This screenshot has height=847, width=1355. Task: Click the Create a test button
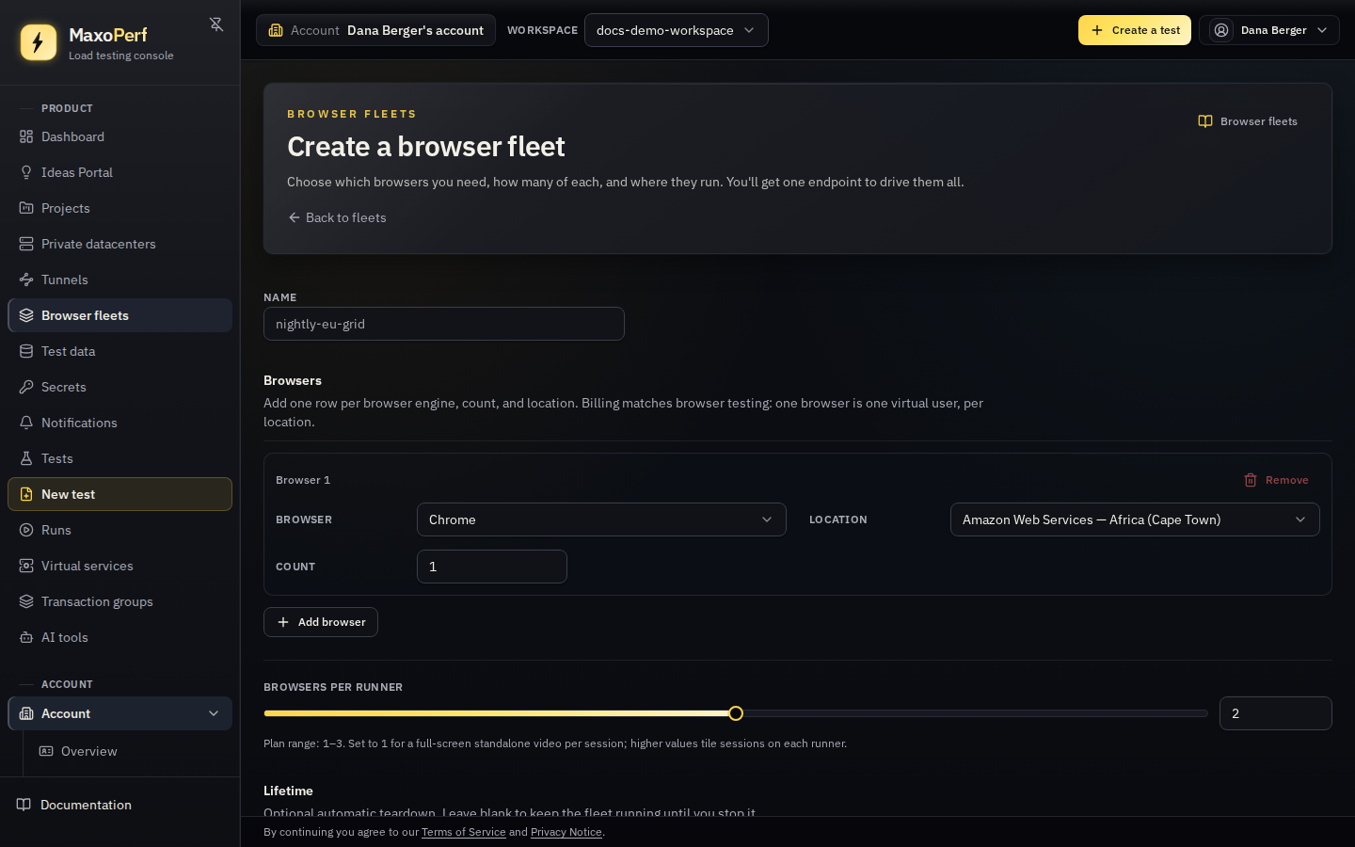click(x=1134, y=30)
